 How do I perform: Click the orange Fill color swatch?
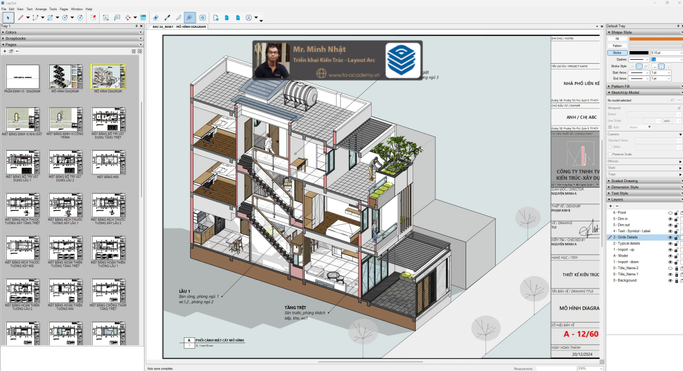(x=656, y=39)
